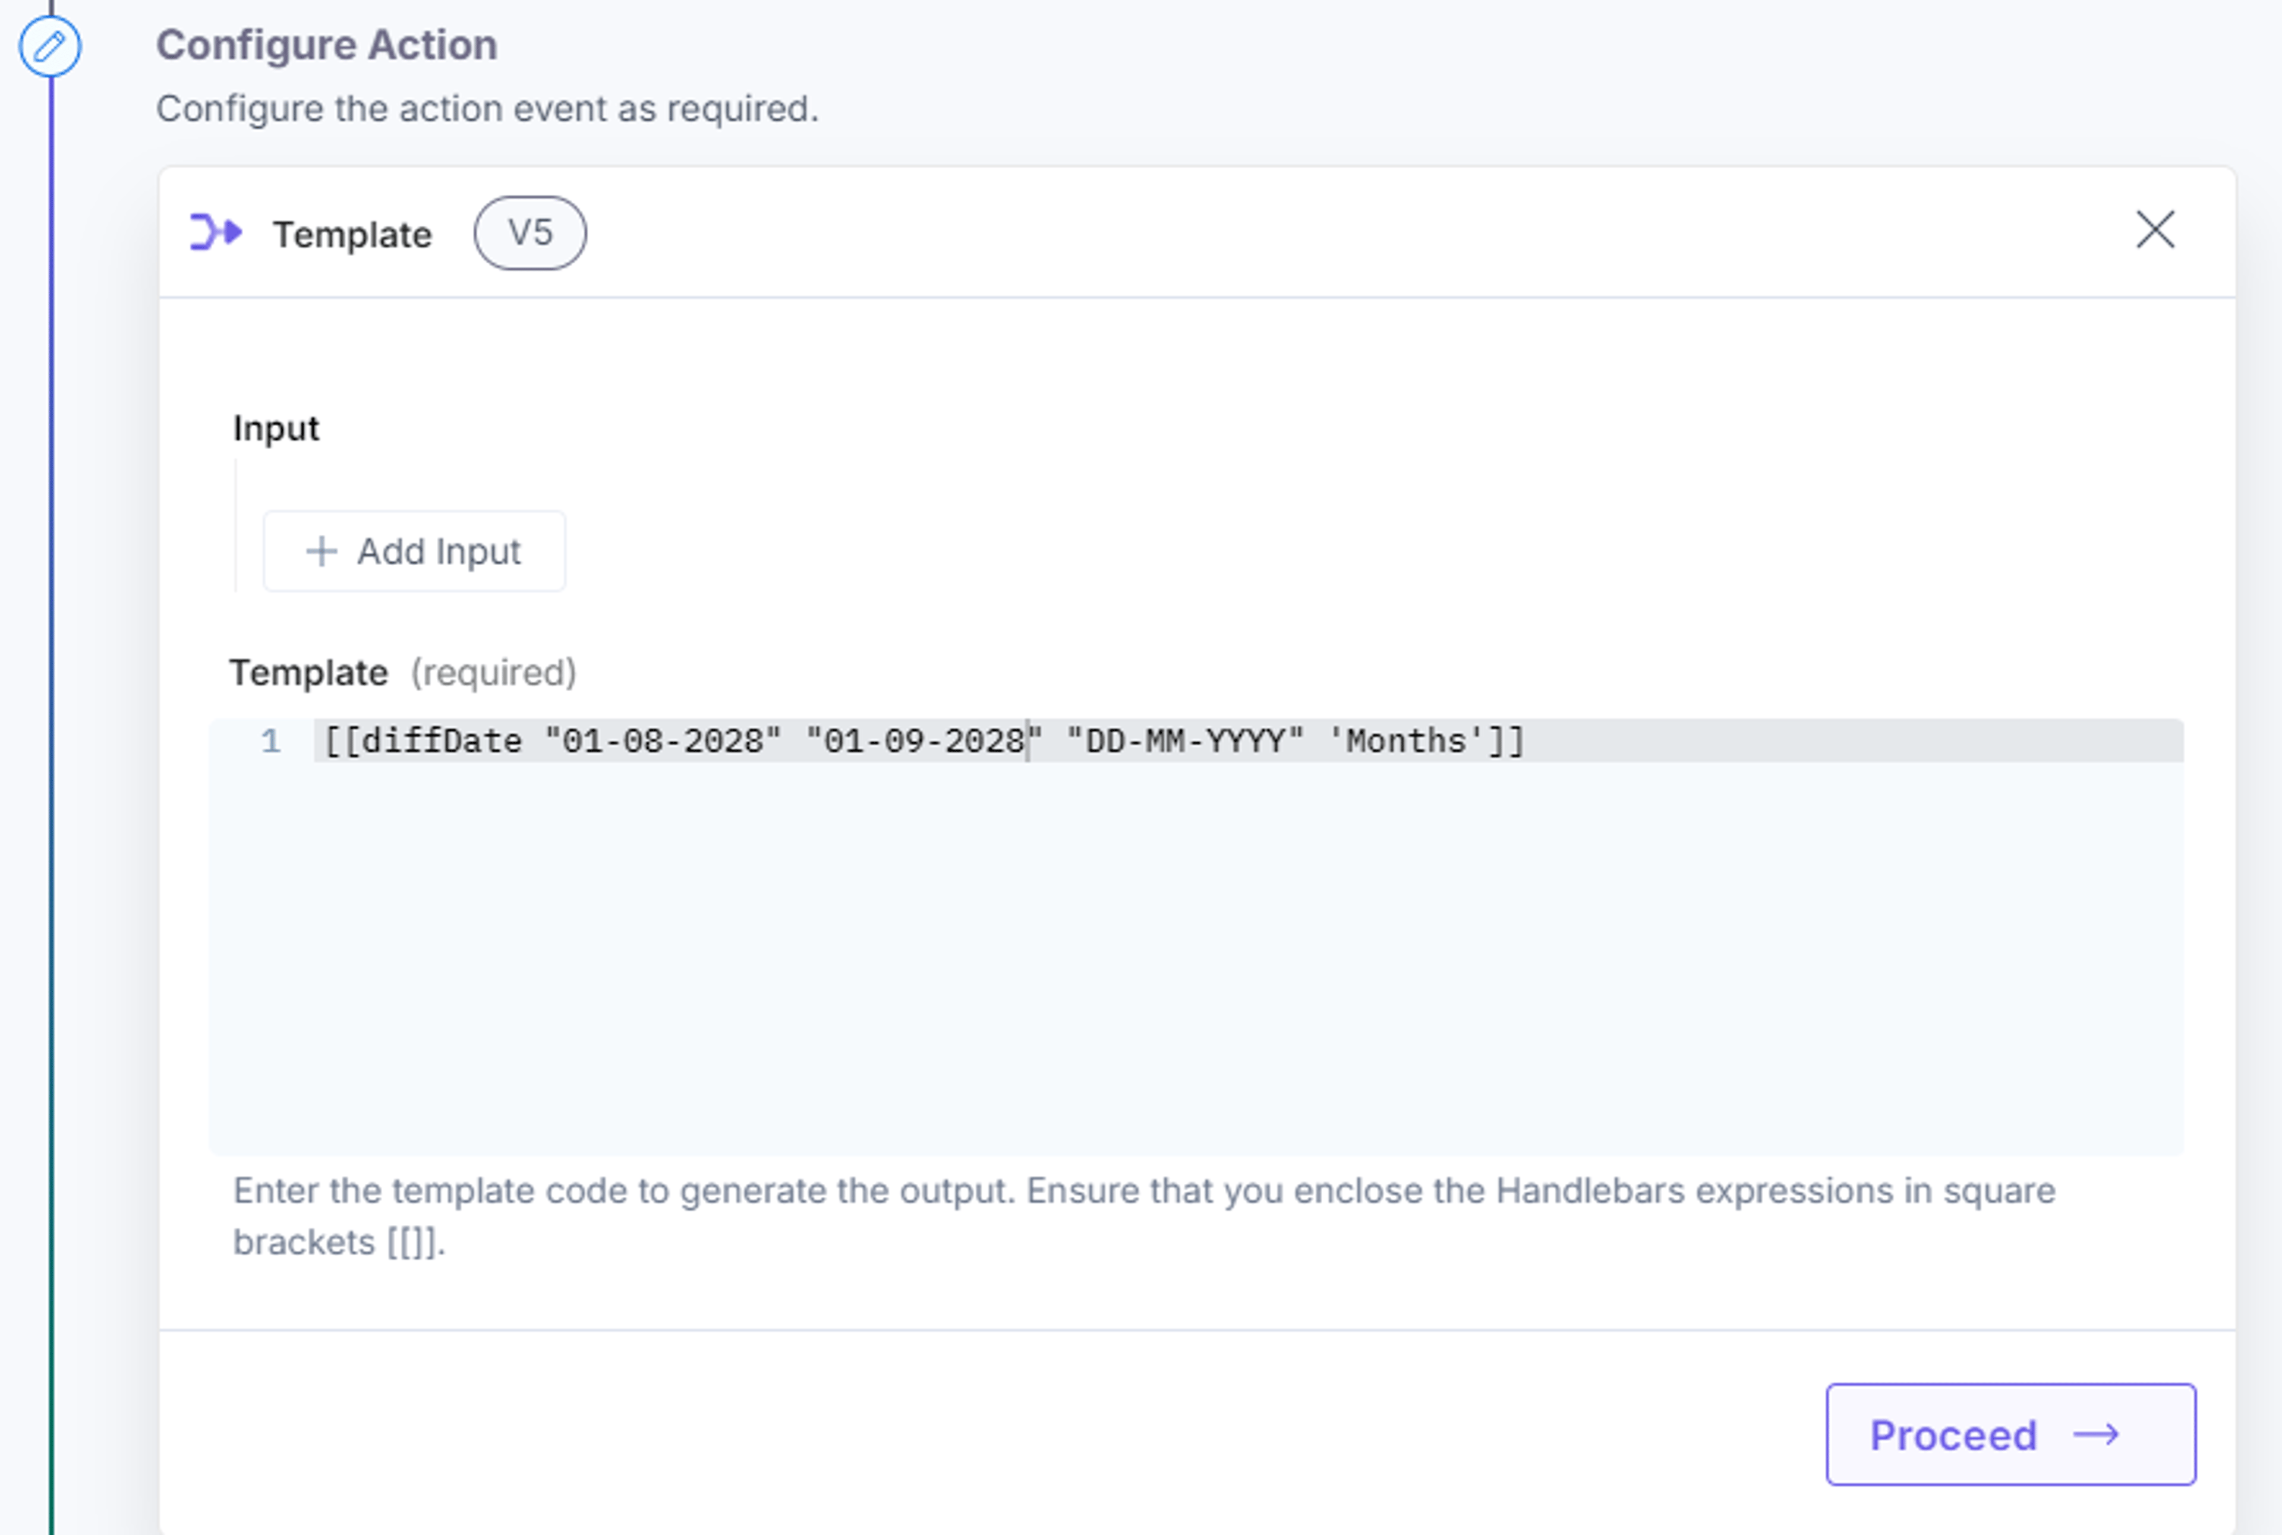Click 'Configure the action event as required.' text
Image resolution: width=2282 pixels, height=1535 pixels.
coord(487,109)
